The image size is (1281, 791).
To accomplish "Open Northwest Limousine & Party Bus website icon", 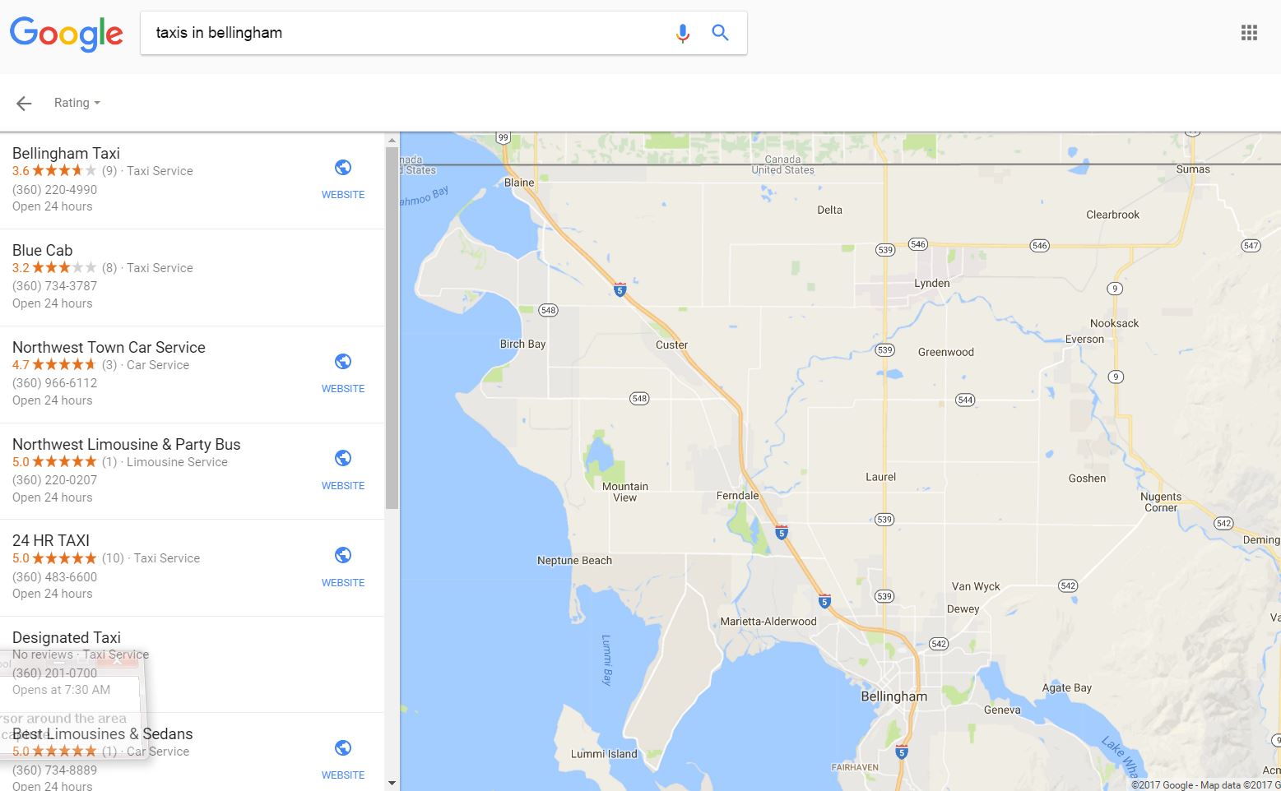I will tap(343, 458).
